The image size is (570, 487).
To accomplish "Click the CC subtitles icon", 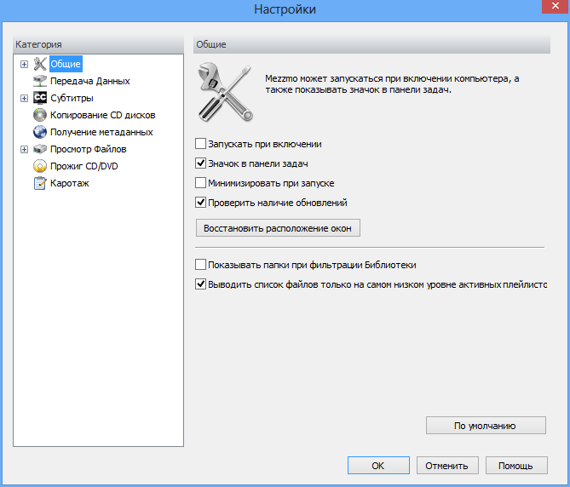I will 40,98.
